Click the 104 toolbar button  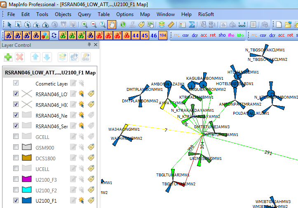[163, 35]
